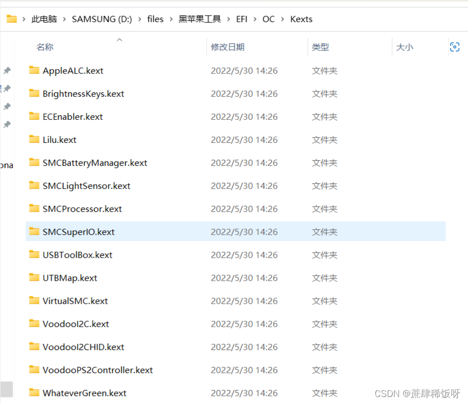The height and width of the screenshot is (403, 468).
Task: Navigate to SAMSUNG (D:) breadcrumb
Action: point(102,19)
